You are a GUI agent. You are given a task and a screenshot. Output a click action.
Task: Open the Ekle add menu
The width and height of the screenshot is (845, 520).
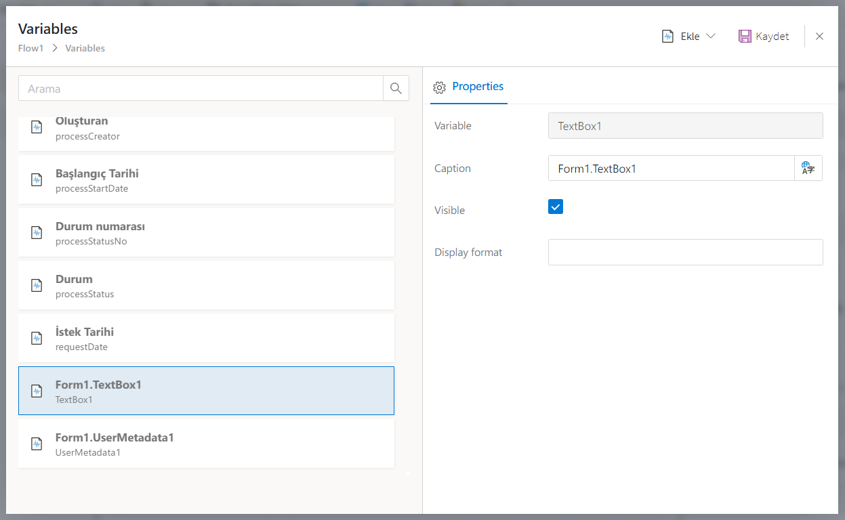(x=689, y=37)
